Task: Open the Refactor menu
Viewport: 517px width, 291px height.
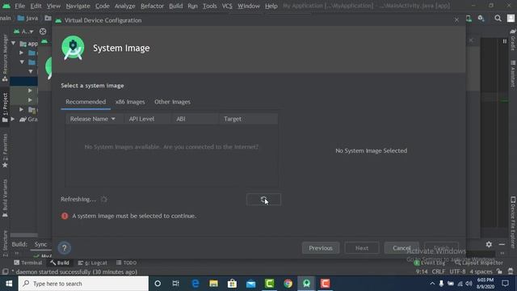Action: point(152,6)
